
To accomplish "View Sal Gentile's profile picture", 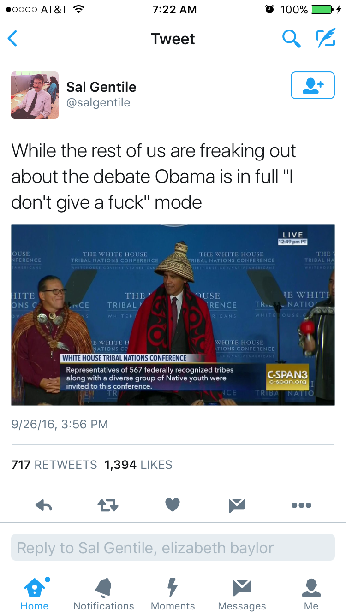I will point(35,95).
